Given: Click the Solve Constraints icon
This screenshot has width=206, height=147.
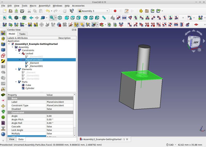Looking at the screenshot, I should tap(30, 25).
